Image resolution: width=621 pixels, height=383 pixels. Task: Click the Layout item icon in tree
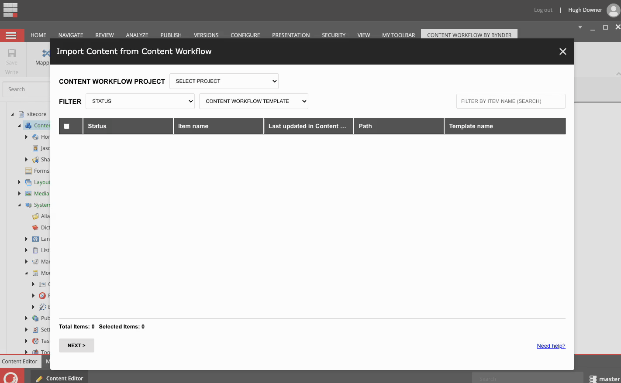click(x=28, y=182)
